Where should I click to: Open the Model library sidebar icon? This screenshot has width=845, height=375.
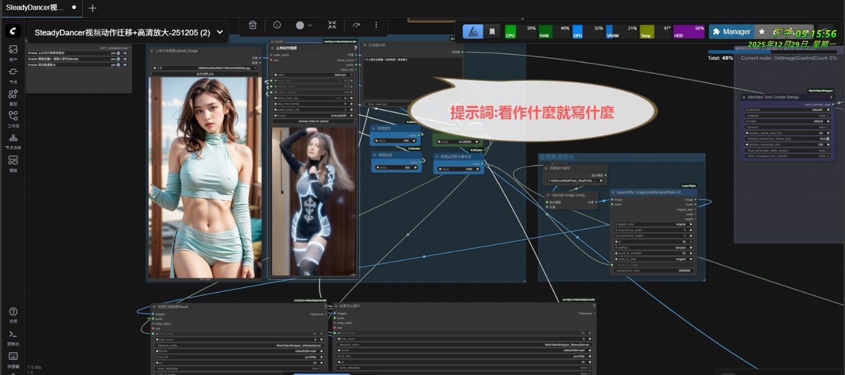[13, 95]
